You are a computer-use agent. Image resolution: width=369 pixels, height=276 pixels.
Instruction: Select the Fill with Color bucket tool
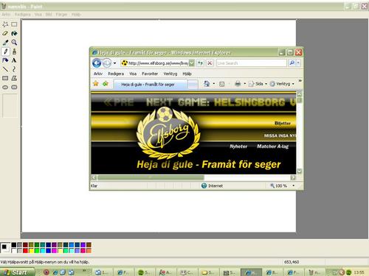[14, 33]
